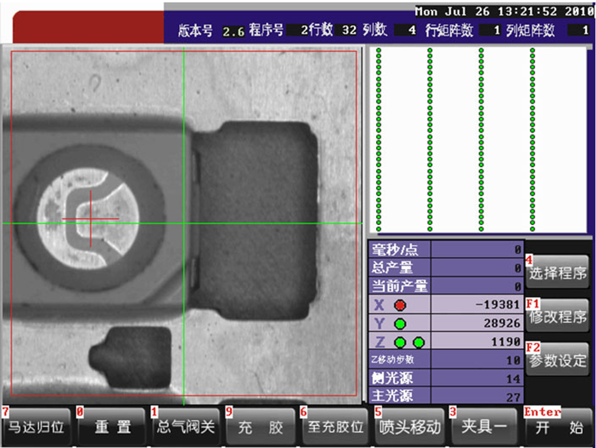This screenshot has height=448, width=596.
Task: Click the X axis letter label
Action: tap(379, 305)
